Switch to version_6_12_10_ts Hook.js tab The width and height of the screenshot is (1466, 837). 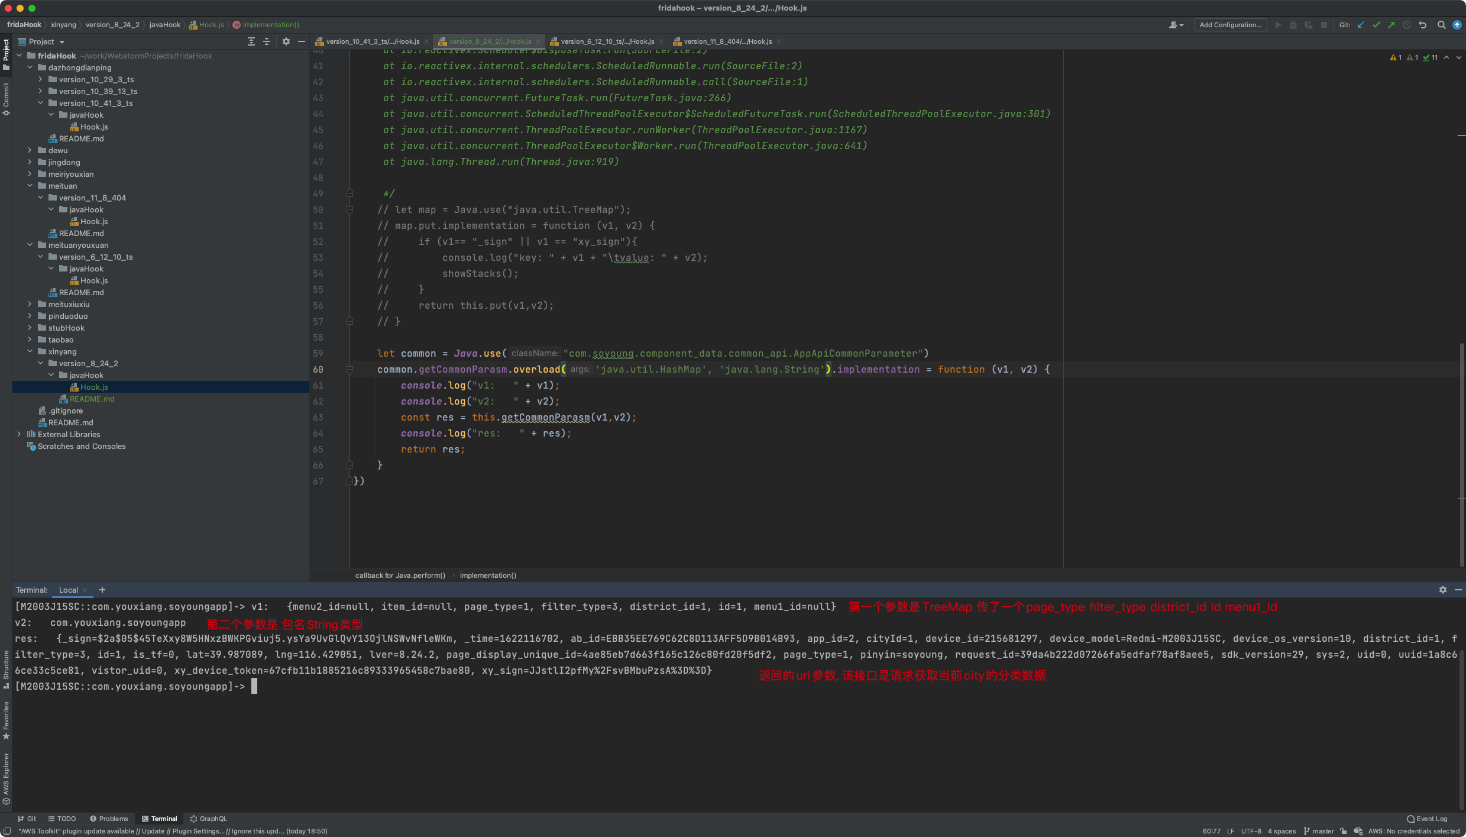tap(607, 41)
